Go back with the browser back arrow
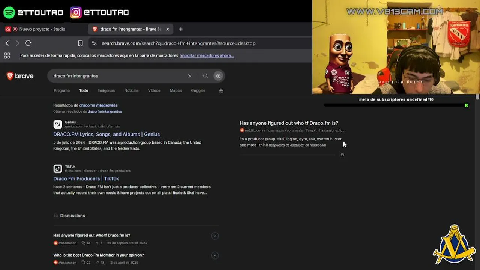 tap(7, 43)
